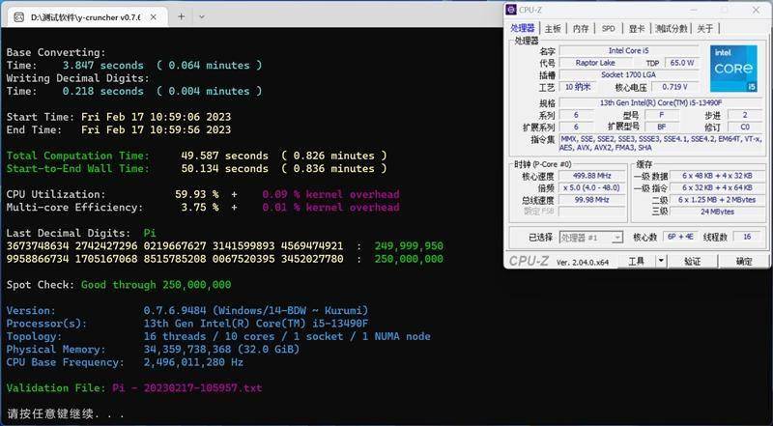Close the y-cruncher terminal tab

tap(154, 17)
